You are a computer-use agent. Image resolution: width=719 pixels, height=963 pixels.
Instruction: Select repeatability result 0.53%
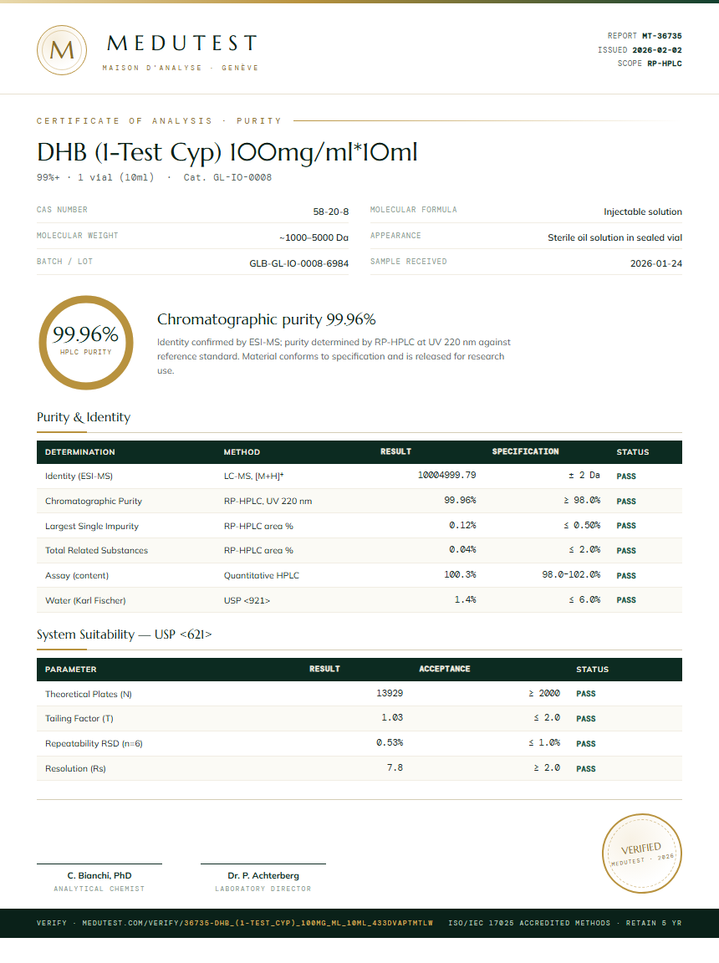(390, 742)
